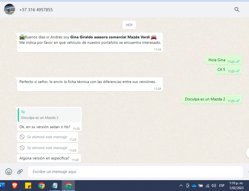Select the 'HOY' date label

tap(129, 25)
